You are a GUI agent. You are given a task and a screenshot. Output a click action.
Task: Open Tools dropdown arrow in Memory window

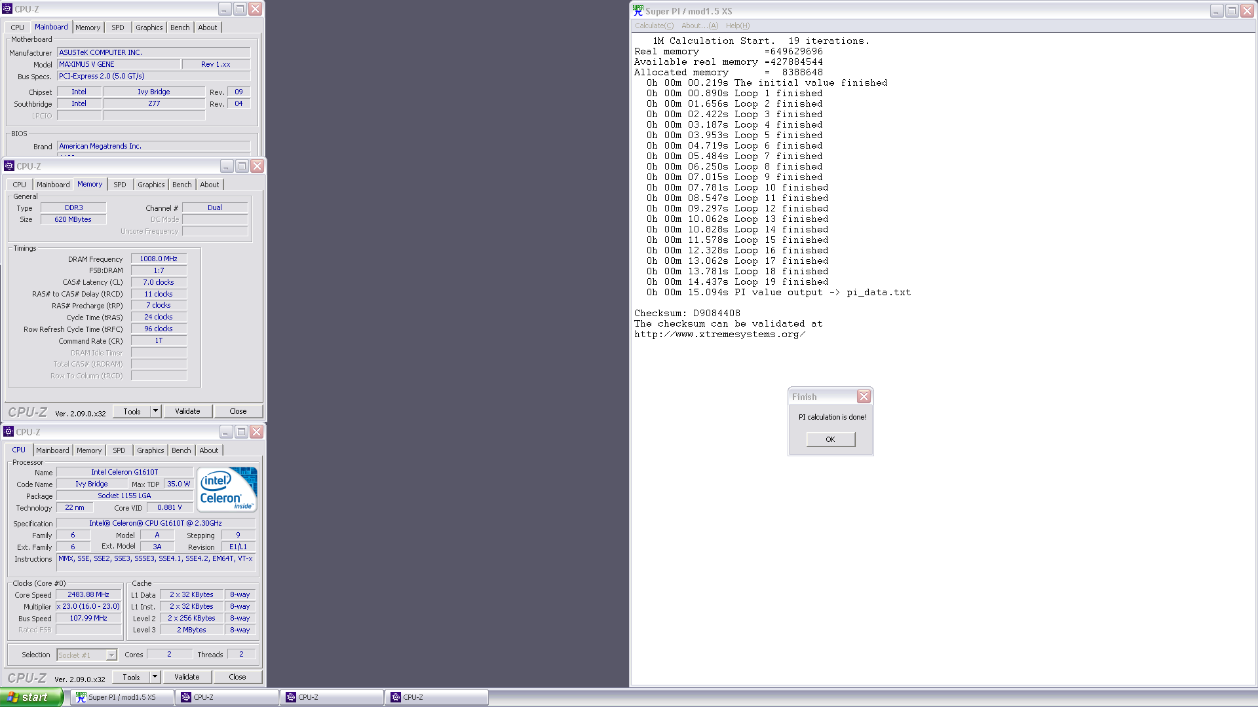click(155, 411)
